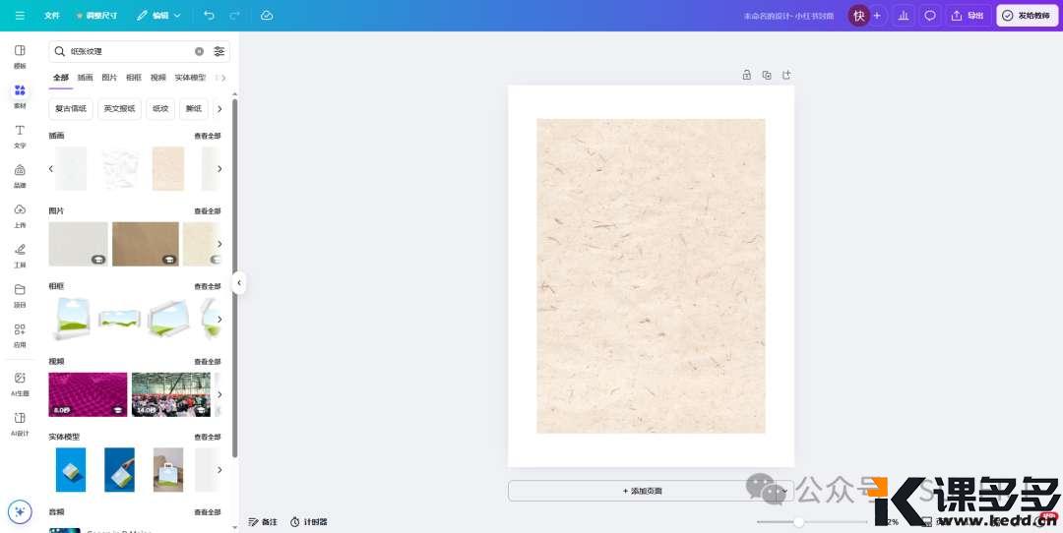The image size is (1063, 533).
Task: Open the 品牌 brand panel
Action: point(20,175)
